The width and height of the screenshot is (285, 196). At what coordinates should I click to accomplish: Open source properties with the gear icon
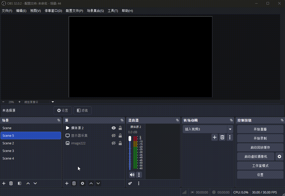tap(83, 183)
